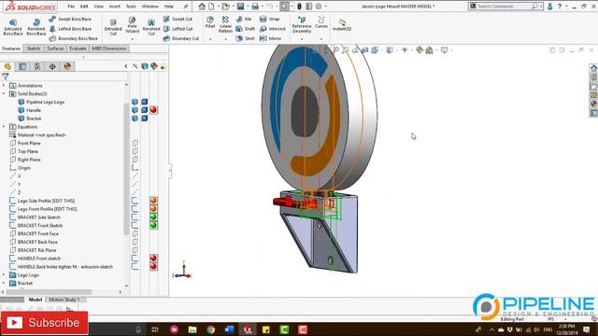
Task: Click the Save icon in top toolbar
Action: 240,7
